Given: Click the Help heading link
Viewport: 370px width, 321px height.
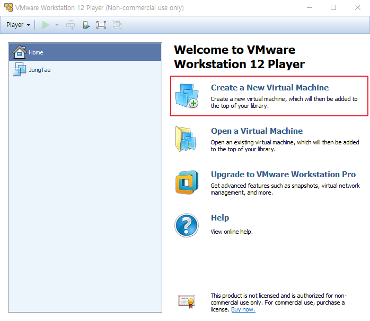Looking at the screenshot, I should 220,218.
